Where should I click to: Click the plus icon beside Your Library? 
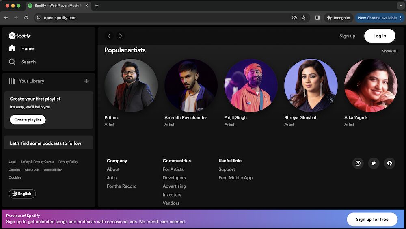86,81
